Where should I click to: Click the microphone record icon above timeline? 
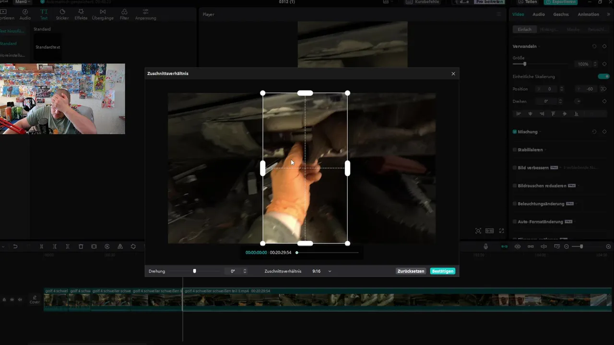(486, 246)
